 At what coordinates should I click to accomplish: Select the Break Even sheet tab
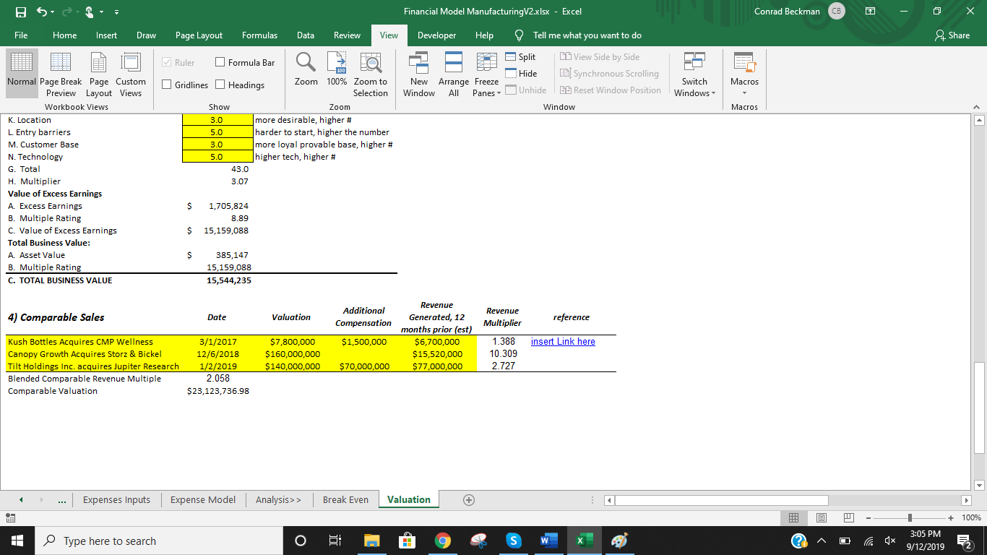[x=345, y=499]
